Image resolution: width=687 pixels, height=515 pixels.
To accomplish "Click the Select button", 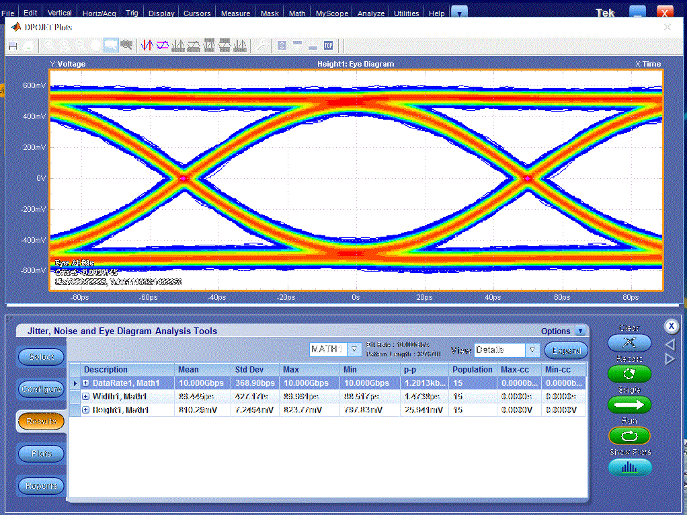I will click(x=41, y=357).
